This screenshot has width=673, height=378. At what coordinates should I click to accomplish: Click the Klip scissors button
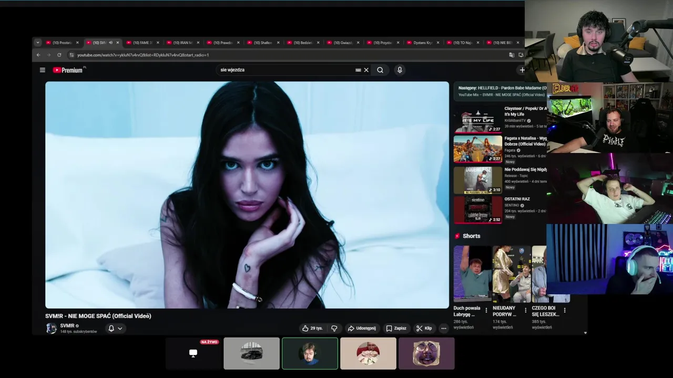[424, 328]
